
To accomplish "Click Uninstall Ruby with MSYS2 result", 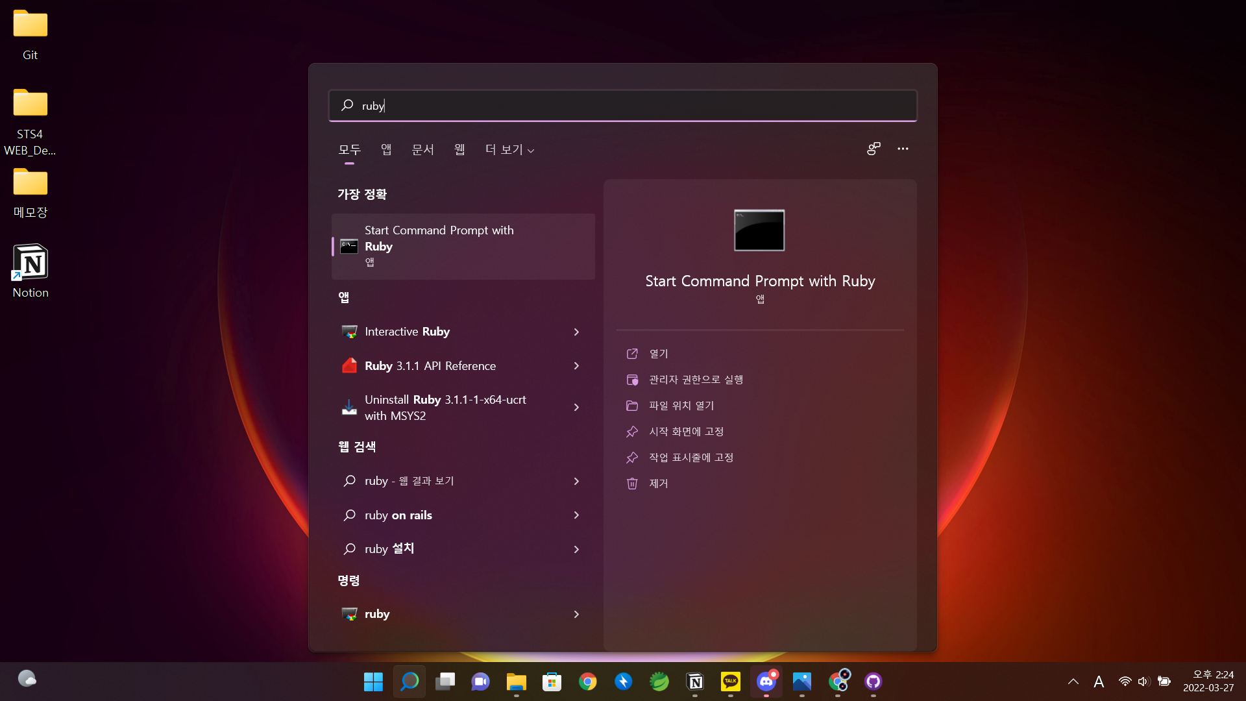I will point(445,408).
